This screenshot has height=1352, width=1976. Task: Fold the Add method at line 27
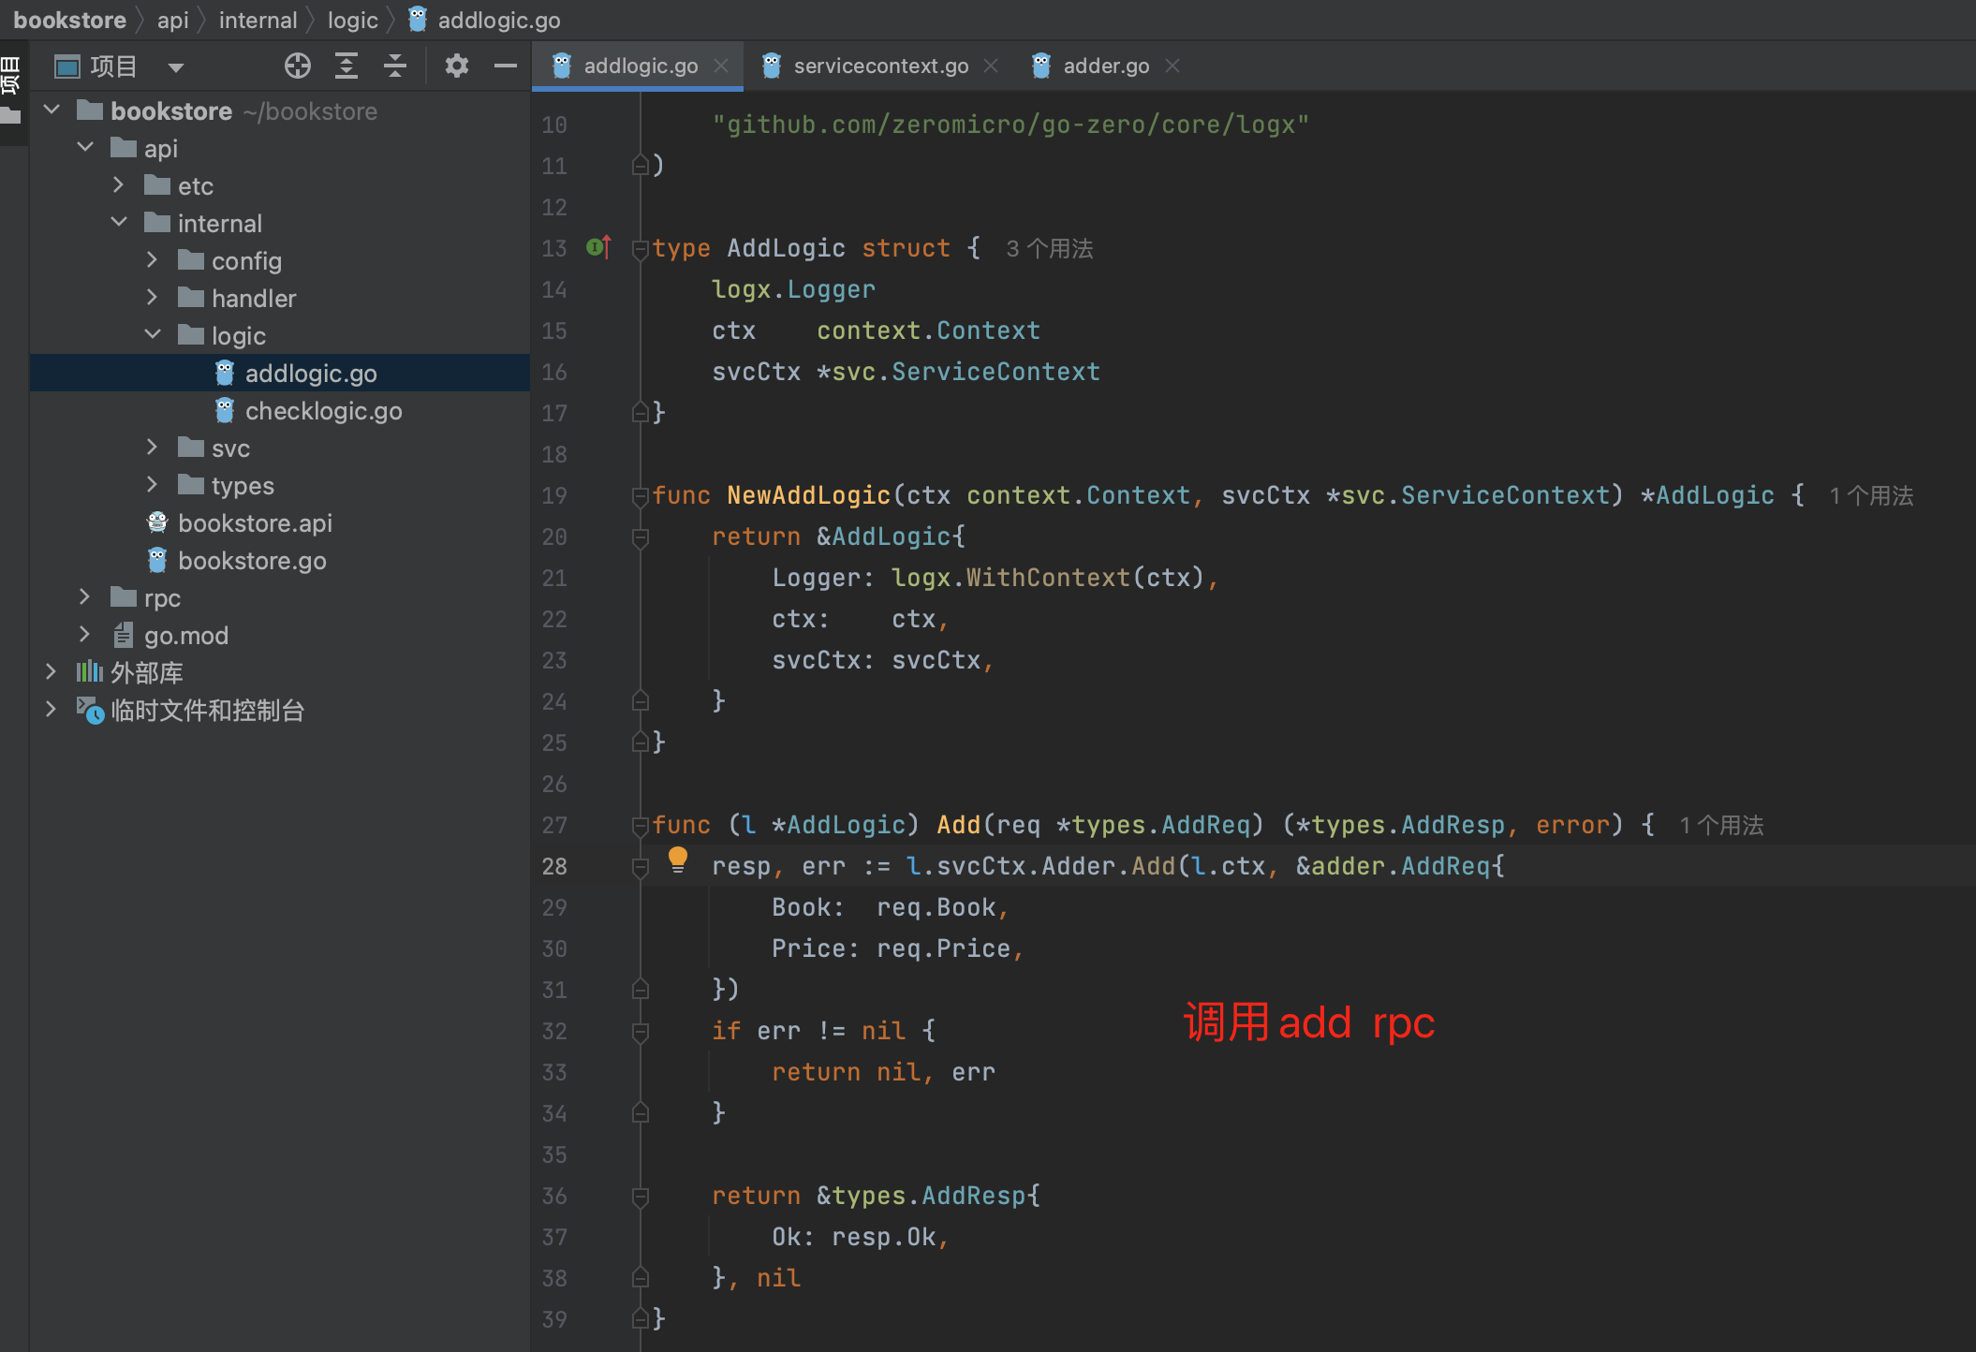(641, 826)
